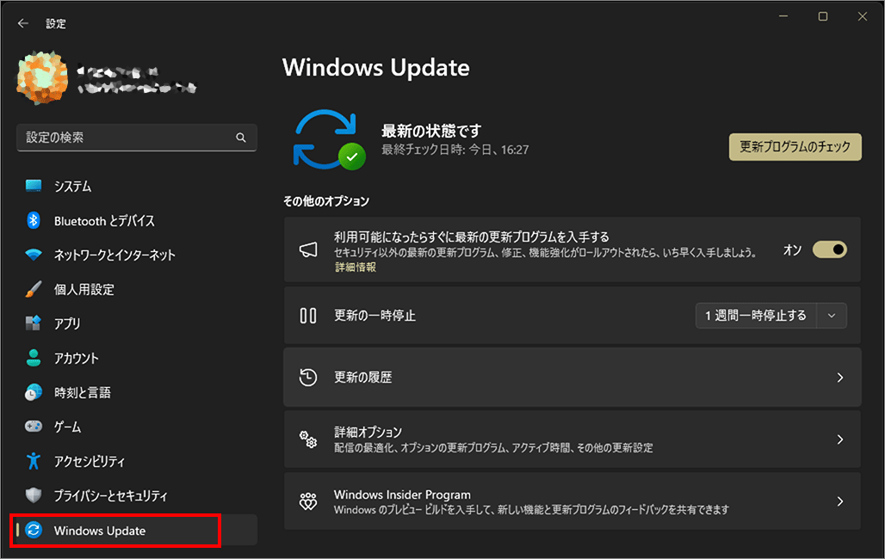
Task: Click the アカウント person icon
Action: point(34,358)
